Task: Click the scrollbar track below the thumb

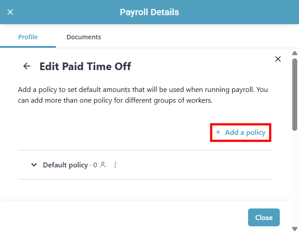Action: coord(295,179)
